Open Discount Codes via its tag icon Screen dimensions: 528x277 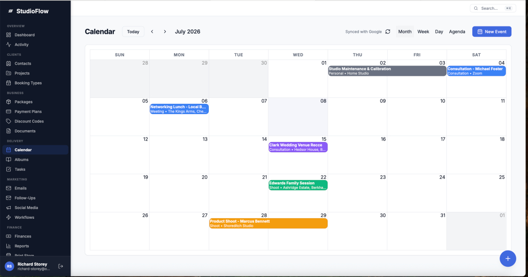point(9,121)
